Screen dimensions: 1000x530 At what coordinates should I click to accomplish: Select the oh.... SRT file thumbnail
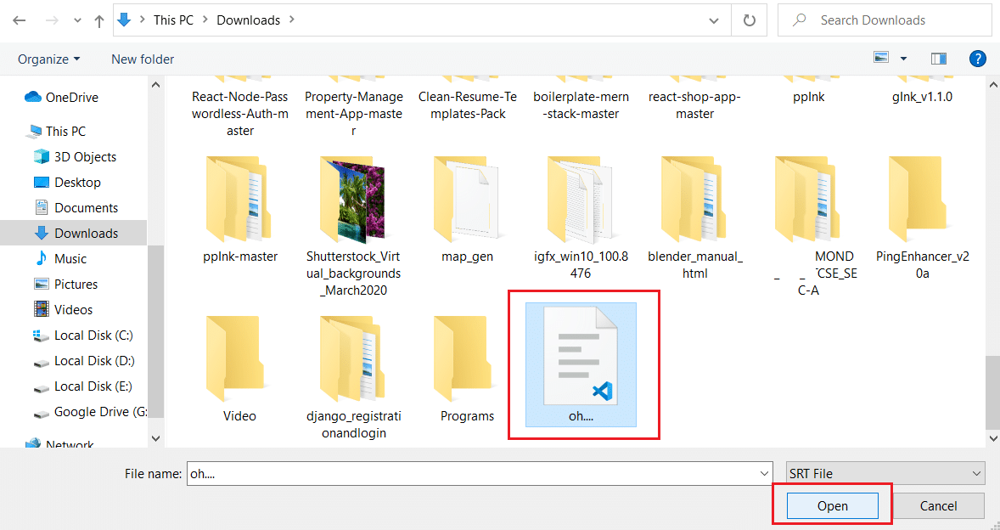coord(580,361)
